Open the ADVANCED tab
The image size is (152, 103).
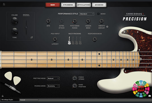coord(99,5)
